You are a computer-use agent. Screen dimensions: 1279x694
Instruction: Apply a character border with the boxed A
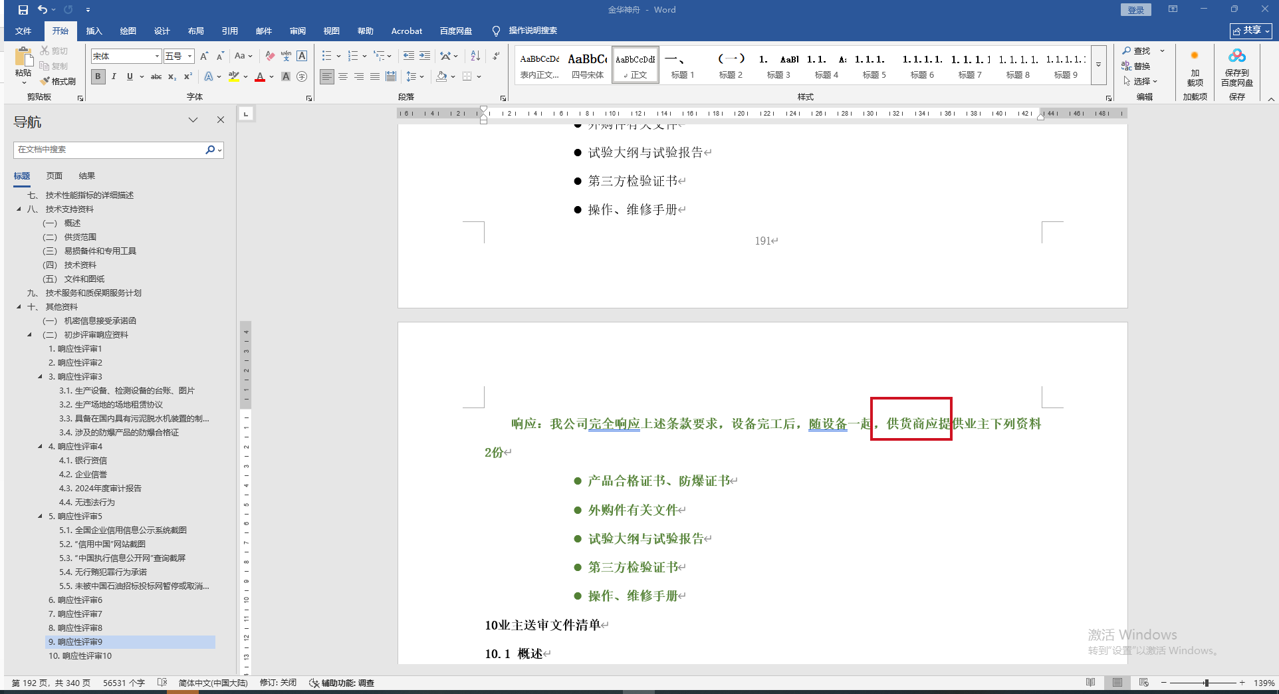pyautogui.click(x=302, y=56)
